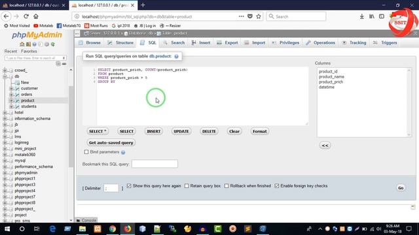Screen dimensions: 419x235
Task: Toggle the Bind parameters checkbox
Action: (86, 152)
